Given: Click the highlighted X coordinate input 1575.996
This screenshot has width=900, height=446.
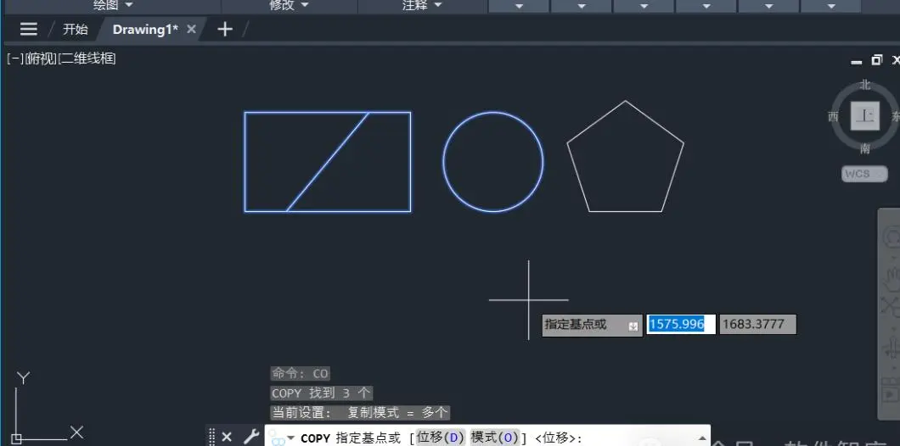Looking at the screenshot, I should pos(681,324).
